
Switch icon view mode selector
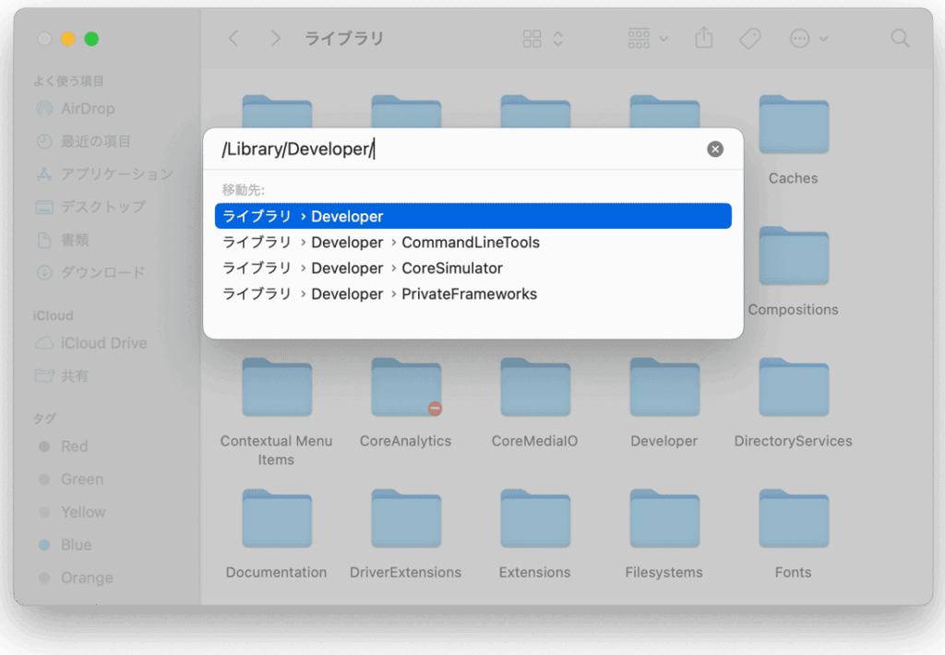pos(543,39)
